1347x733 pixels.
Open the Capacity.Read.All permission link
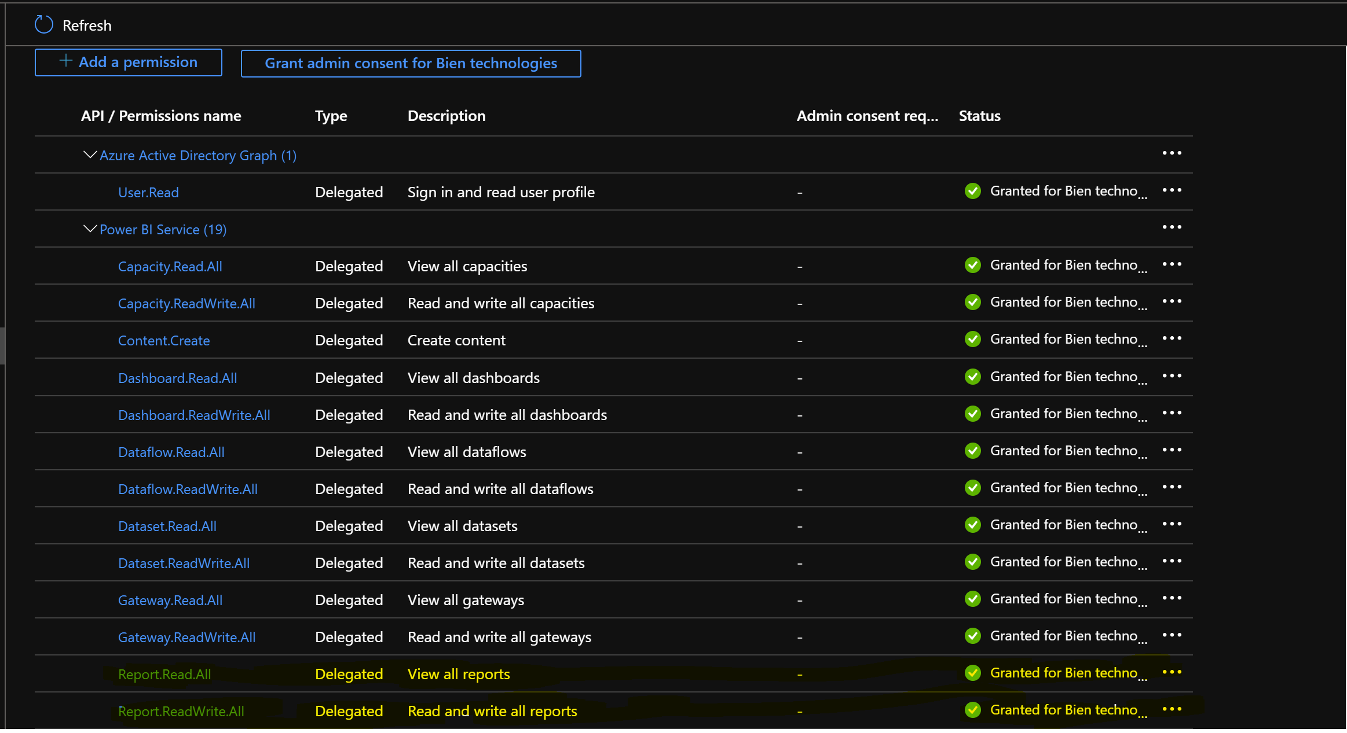[170, 266]
